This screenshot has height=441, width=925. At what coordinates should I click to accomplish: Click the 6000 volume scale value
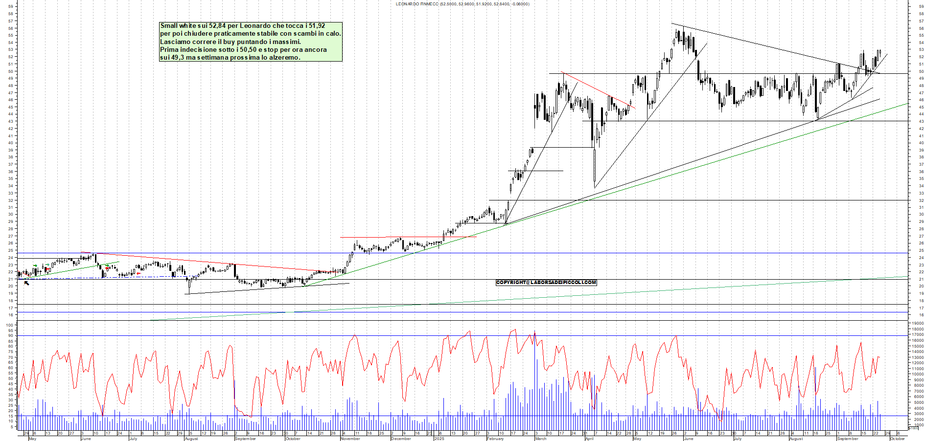click(919, 397)
